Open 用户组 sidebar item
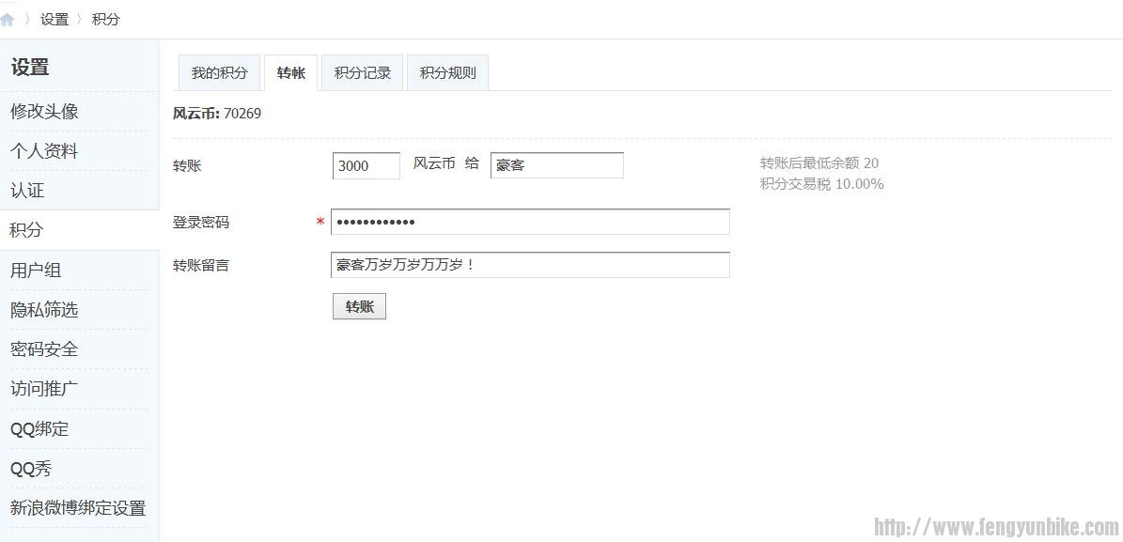The height and width of the screenshot is (542, 1123). click(36, 271)
